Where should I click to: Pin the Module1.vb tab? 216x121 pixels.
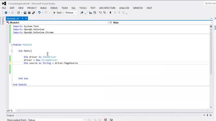point(23,18)
